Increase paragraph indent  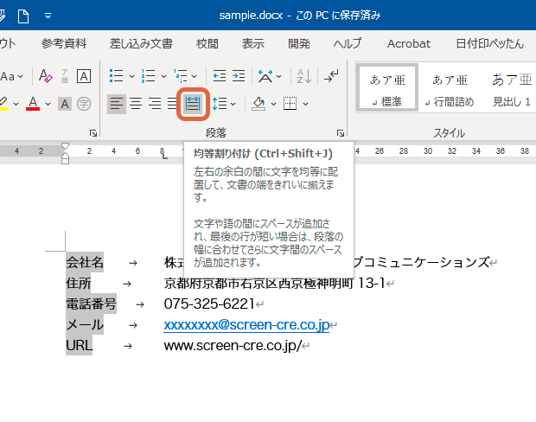(239, 76)
